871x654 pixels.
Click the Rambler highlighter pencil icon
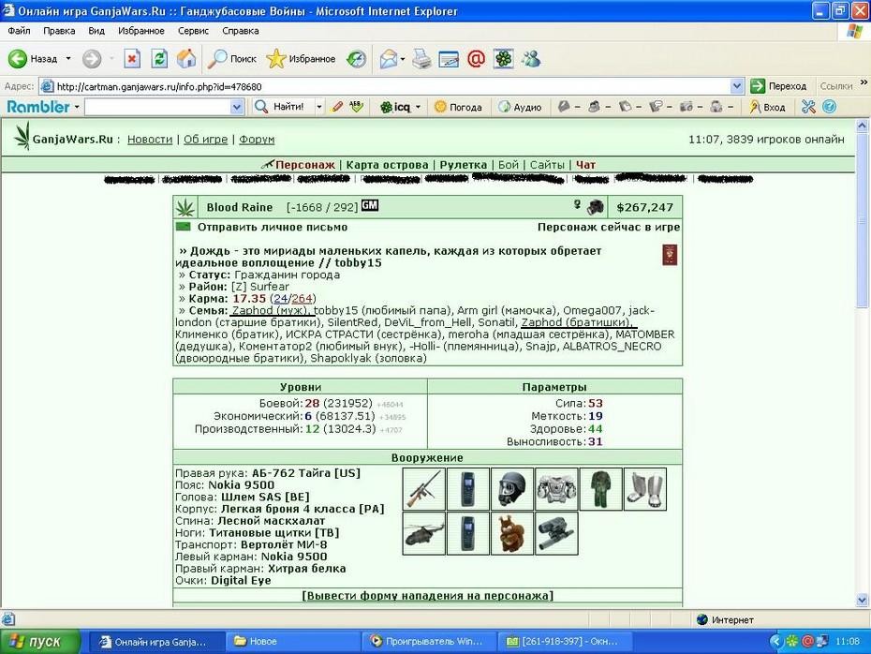click(x=336, y=107)
